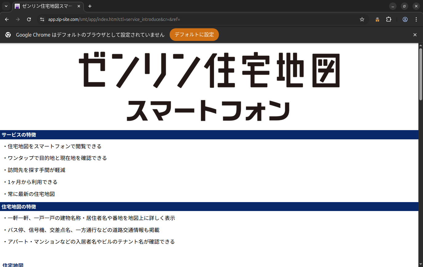This screenshot has height=267, width=423.
Task: Close the Chrome window
Action: click(416, 6)
